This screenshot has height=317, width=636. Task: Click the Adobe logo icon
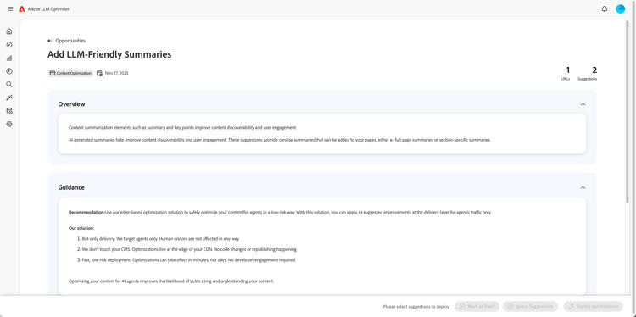pyautogui.click(x=22, y=9)
